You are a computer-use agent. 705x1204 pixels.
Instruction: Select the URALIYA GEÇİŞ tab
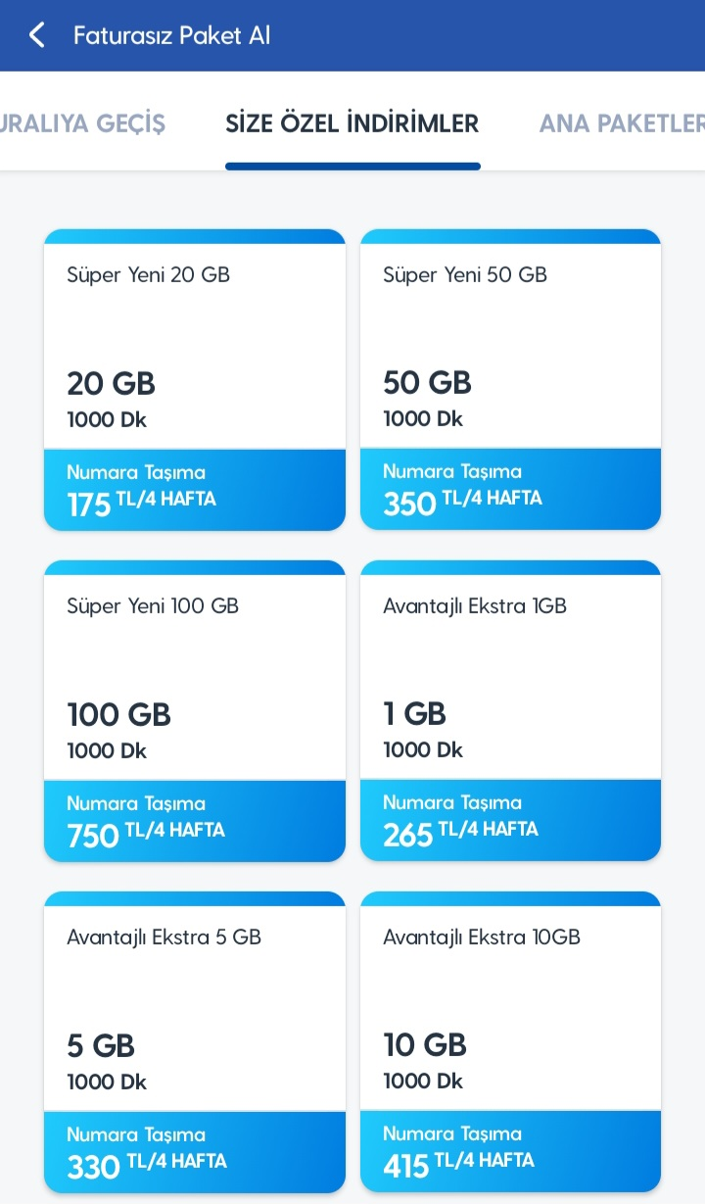(x=83, y=123)
